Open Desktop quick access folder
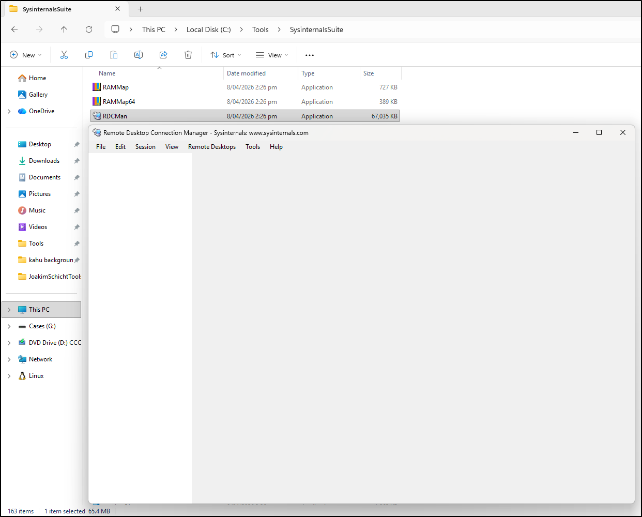The height and width of the screenshot is (517, 642). tap(40, 144)
